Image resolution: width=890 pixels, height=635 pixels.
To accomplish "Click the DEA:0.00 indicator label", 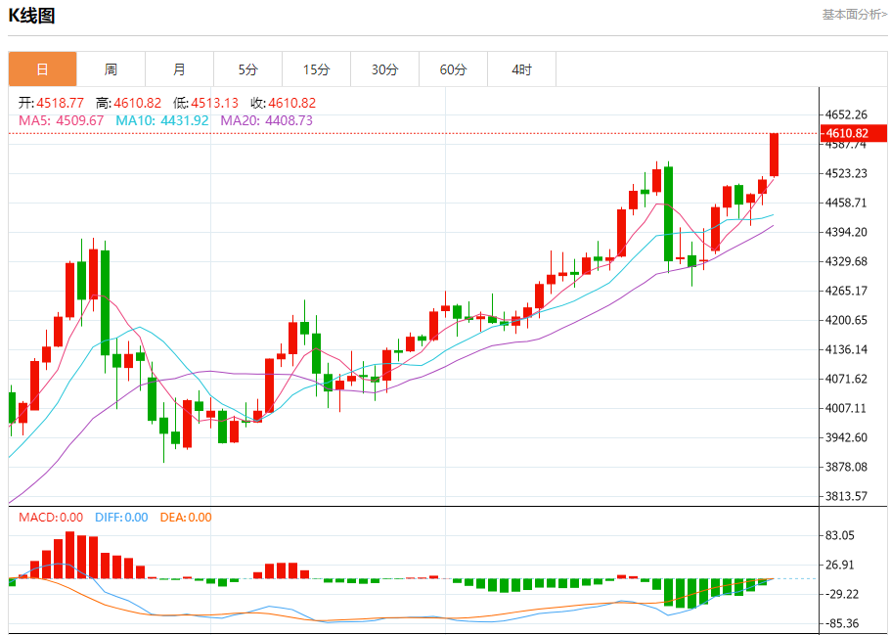I will 186,518.
